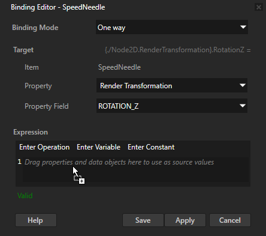Click Enter Variable in the expression editor

tap(98, 147)
